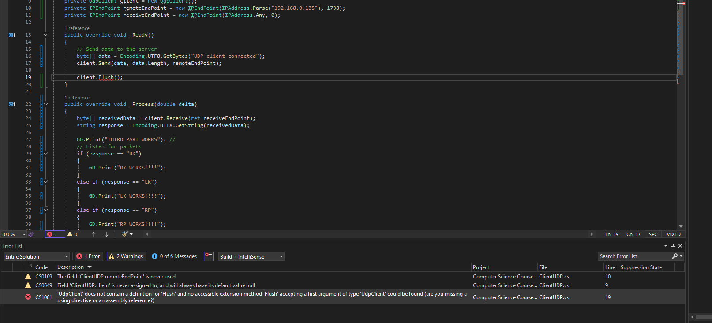The width and height of the screenshot is (712, 323).
Task: Open the CS1061 error code link
Action: click(x=44, y=297)
